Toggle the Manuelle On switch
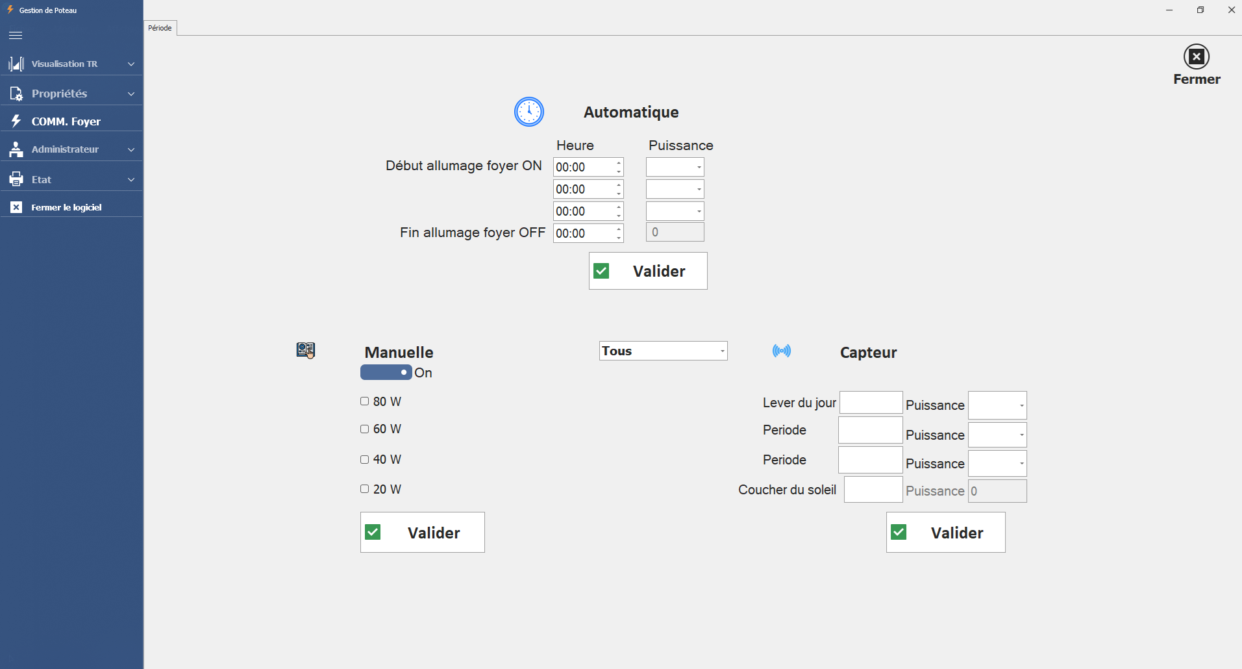Viewport: 1242px width, 669px height. 386,372
